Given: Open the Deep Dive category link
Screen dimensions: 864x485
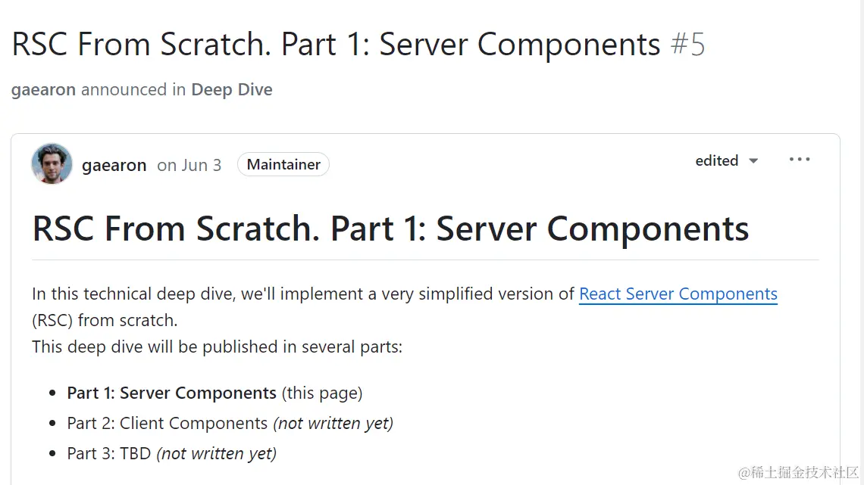Looking at the screenshot, I should click(x=231, y=89).
